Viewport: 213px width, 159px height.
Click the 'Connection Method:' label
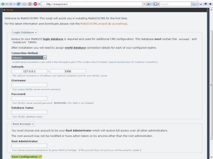[25, 53]
